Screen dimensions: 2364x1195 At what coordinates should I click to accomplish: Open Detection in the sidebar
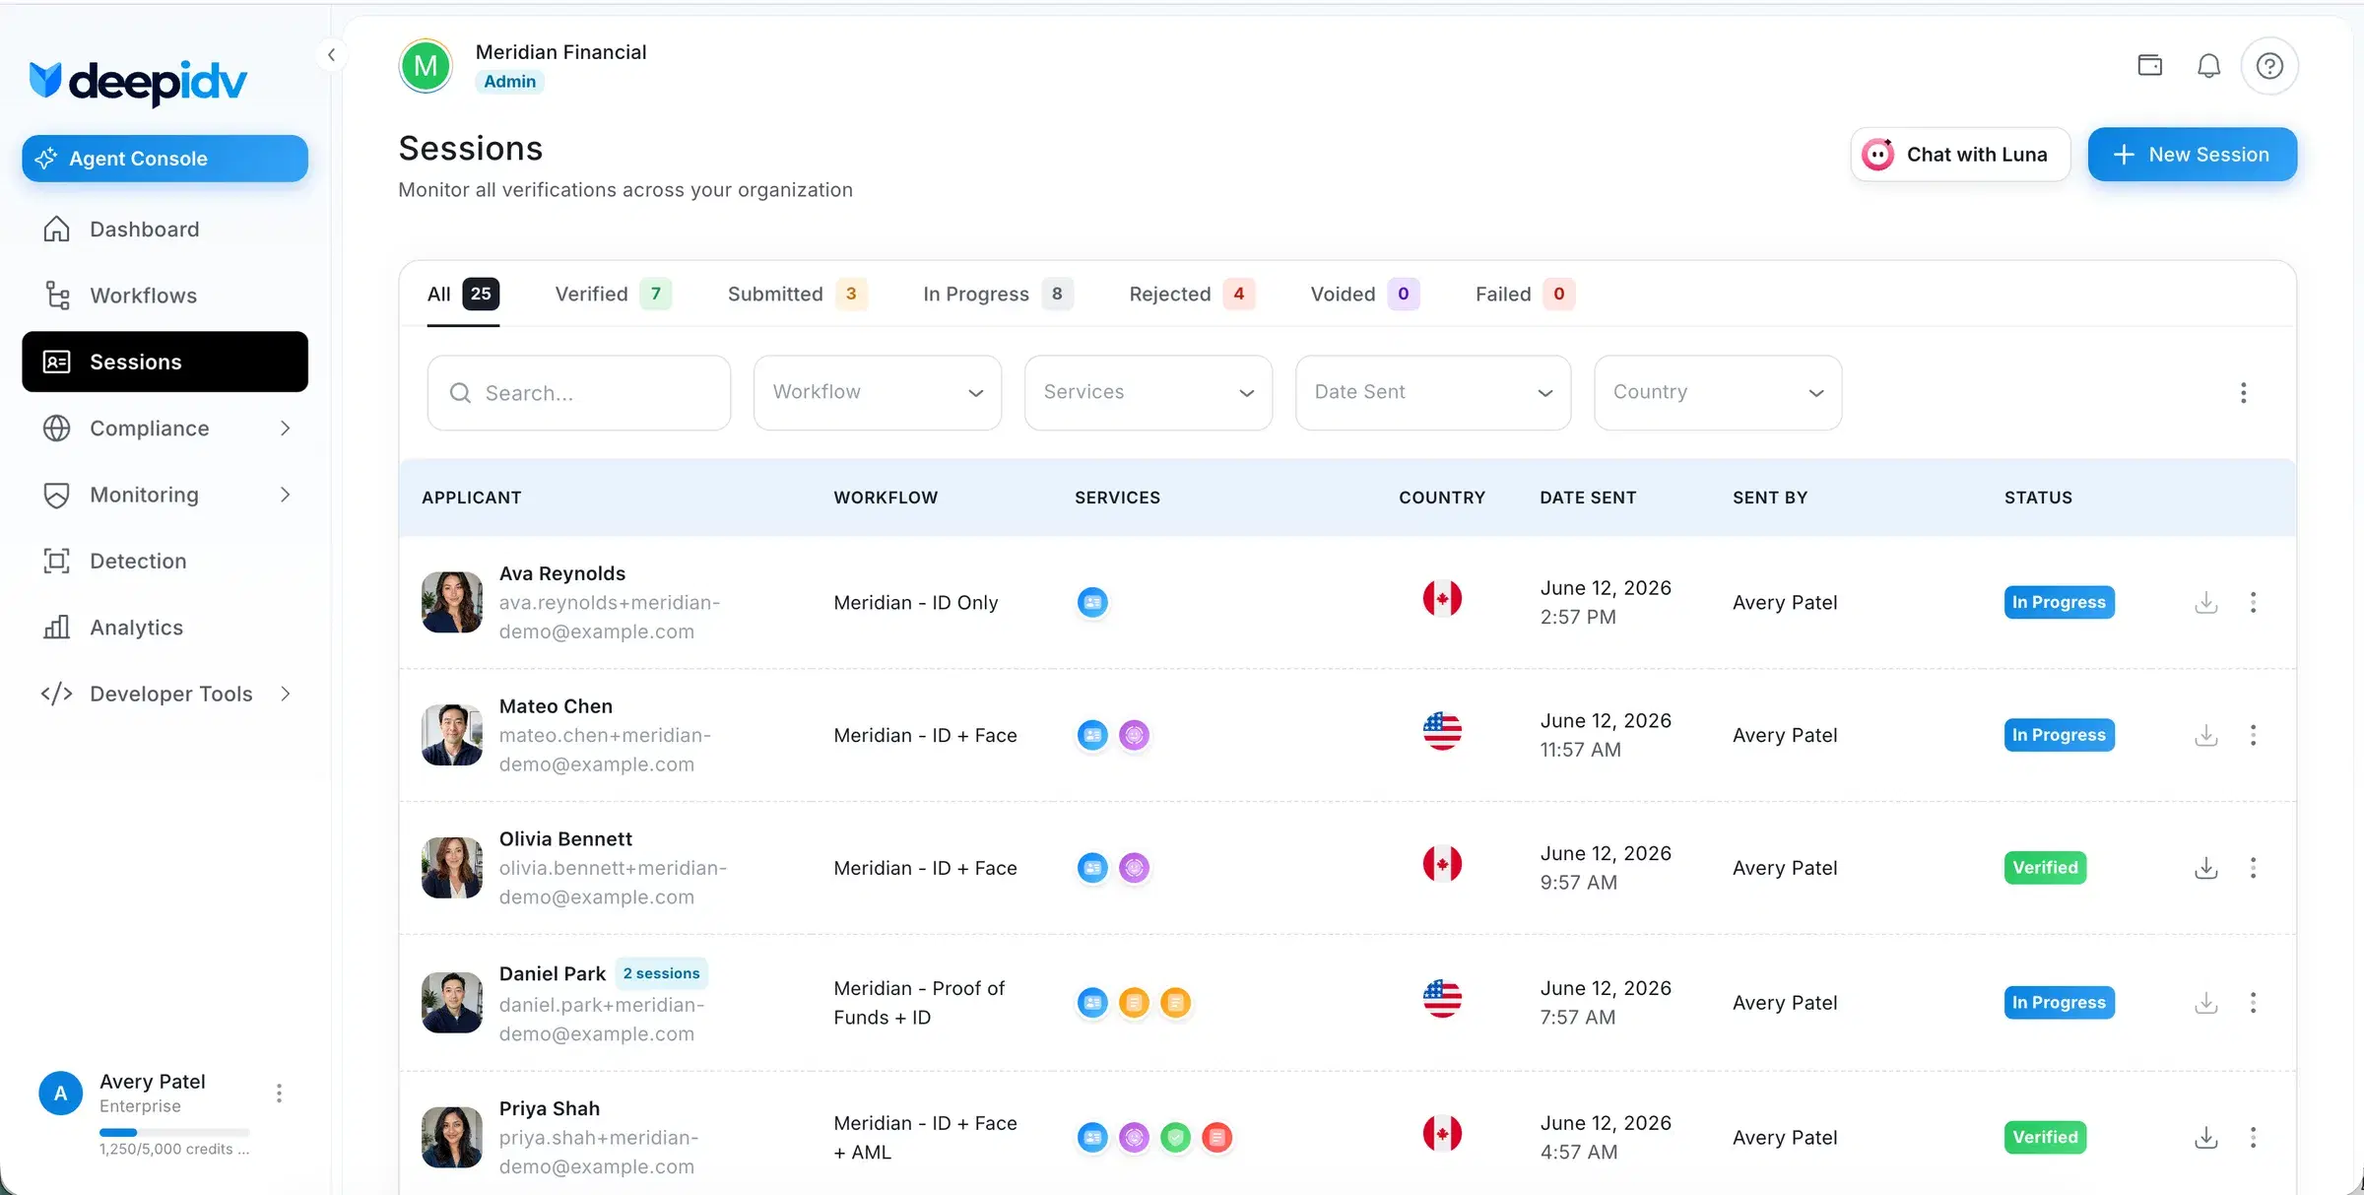point(165,561)
